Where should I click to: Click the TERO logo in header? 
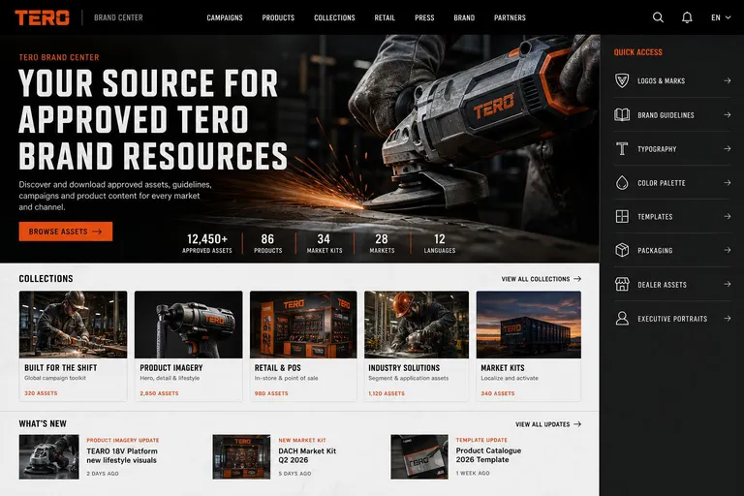(x=43, y=17)
